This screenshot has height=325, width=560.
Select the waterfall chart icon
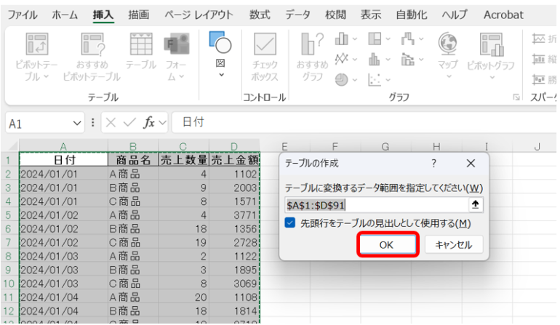pos(407,39)
